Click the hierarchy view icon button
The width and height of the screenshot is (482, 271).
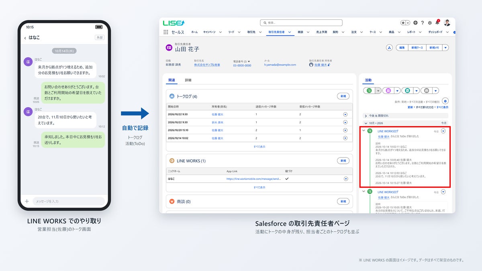(389, 47)
